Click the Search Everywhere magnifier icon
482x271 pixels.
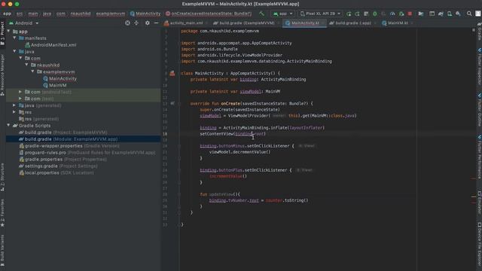pyautogui.click(x=469, y=14)
